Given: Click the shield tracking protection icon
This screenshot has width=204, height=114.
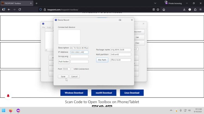Looking at the screenshot, I should 41,9.
